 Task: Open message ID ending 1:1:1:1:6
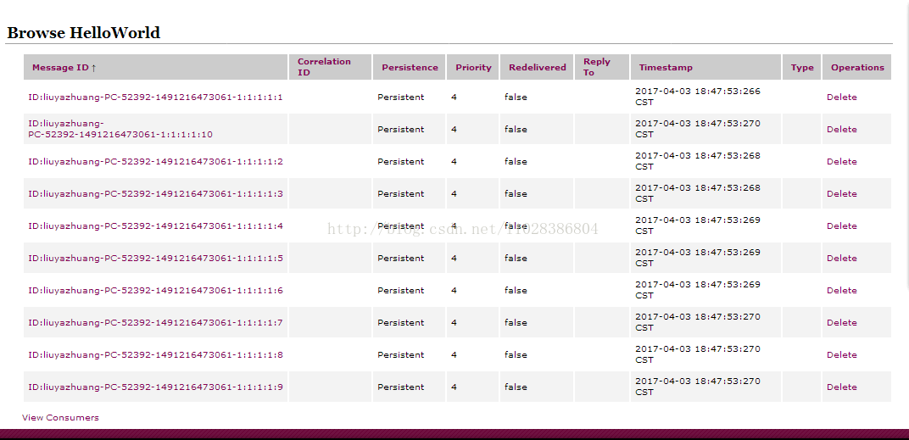point(155,290)
